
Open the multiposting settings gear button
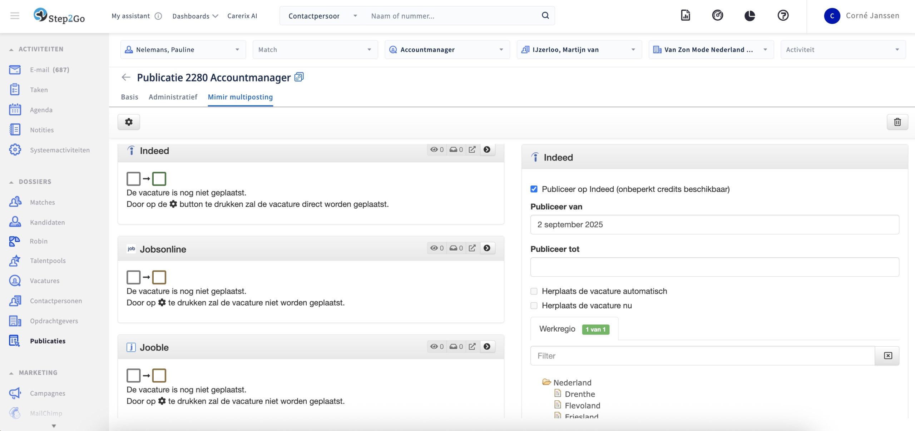coord(129,122)
